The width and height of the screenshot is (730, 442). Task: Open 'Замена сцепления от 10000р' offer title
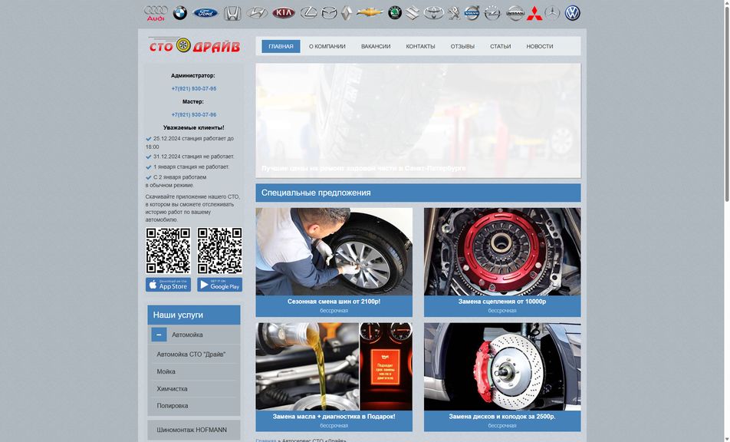point(501,302)
